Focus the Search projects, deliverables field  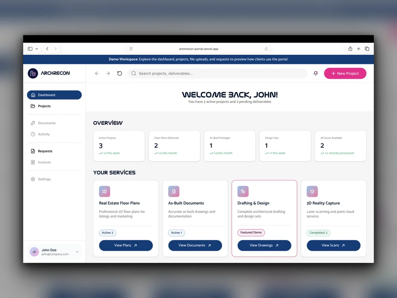pos(217,73)
